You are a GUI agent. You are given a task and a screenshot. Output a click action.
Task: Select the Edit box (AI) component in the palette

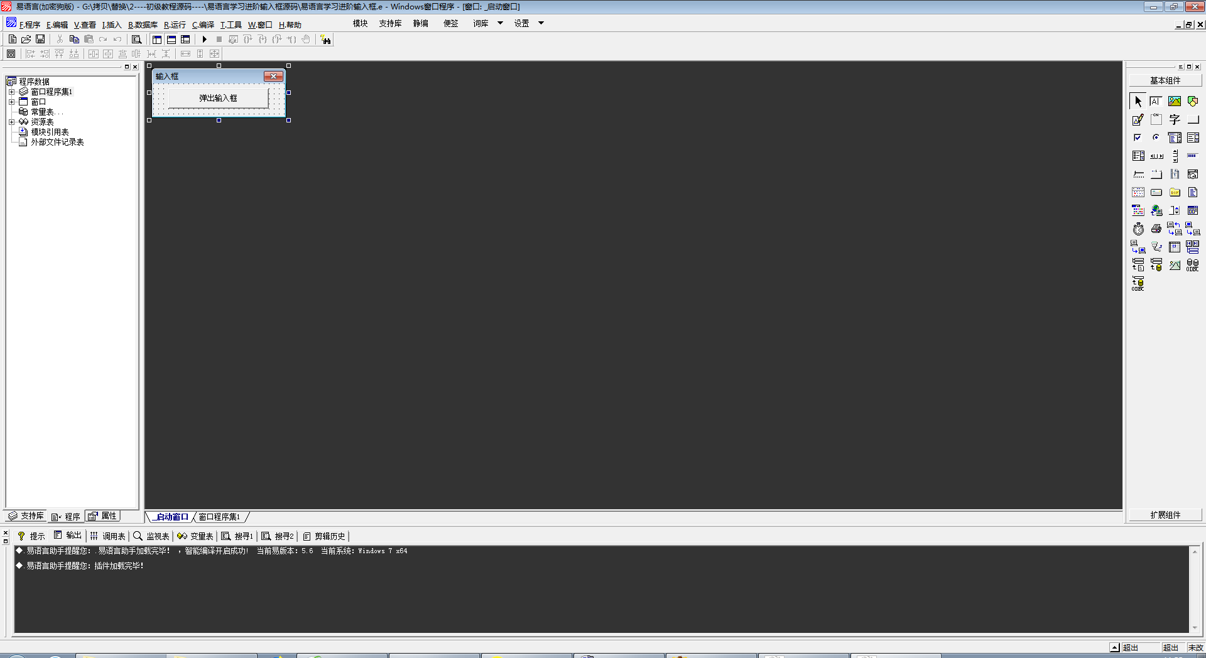(x=1156, y=101)
